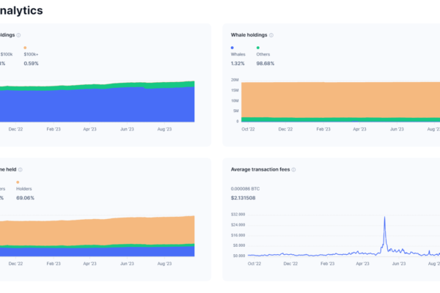Click the orange $100k+ legend dot

click(x=25, y=48)
